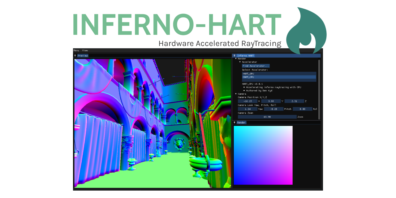Collapse the Camera section
This screenshot has width=396, height=198.
click(236, 93)
